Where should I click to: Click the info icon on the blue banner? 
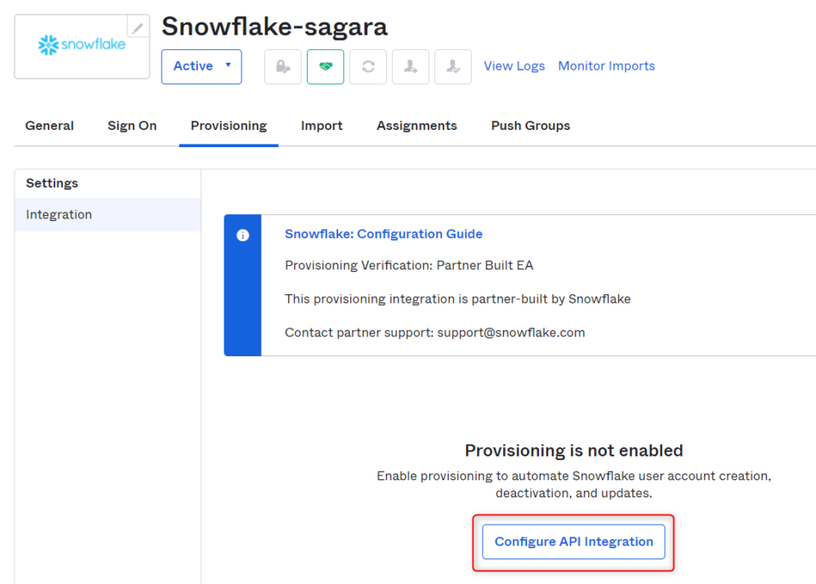[x=243, y=236]
